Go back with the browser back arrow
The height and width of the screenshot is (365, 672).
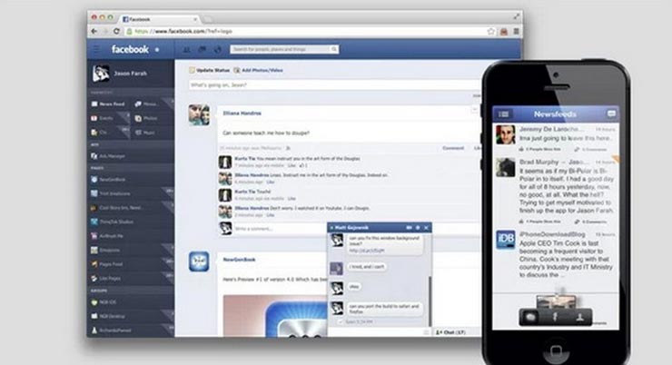pyautogui.click(x=94, y=31)
